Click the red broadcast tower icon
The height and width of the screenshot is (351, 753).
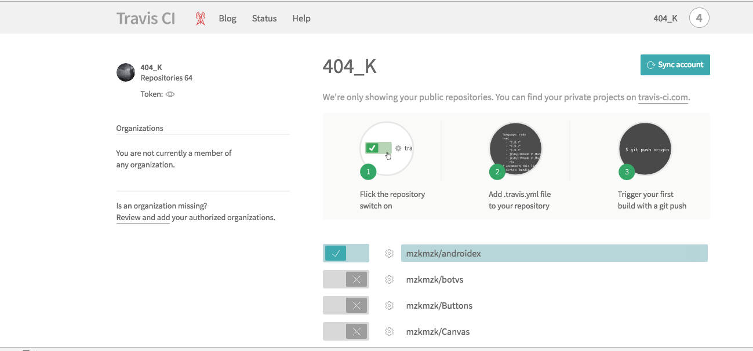click(201, 19)
